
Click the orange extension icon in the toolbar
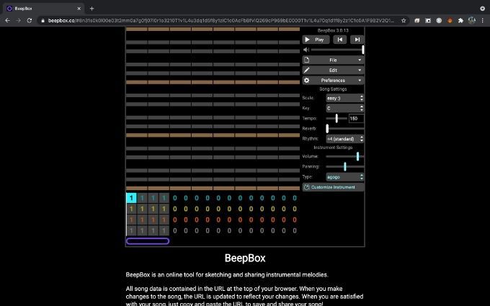point(450,21)
